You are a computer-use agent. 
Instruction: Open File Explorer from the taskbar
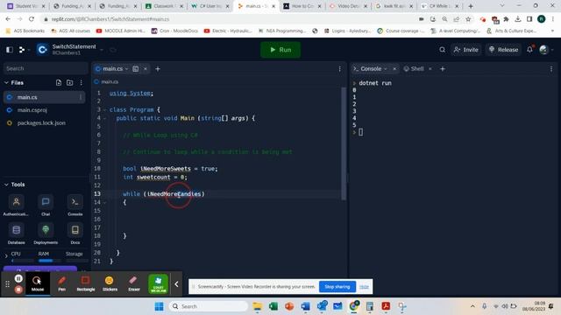click(x=257, y=306)
